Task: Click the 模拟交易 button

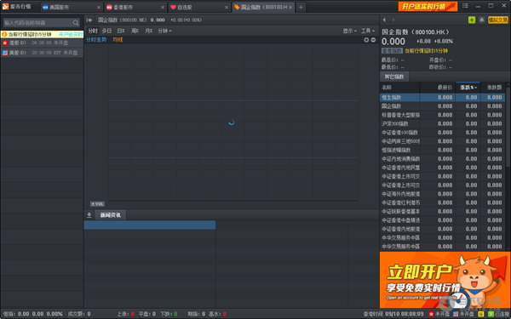Action: click(497, 20)
